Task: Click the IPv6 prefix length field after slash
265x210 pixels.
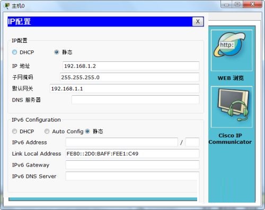Action: tap(192, 142)
